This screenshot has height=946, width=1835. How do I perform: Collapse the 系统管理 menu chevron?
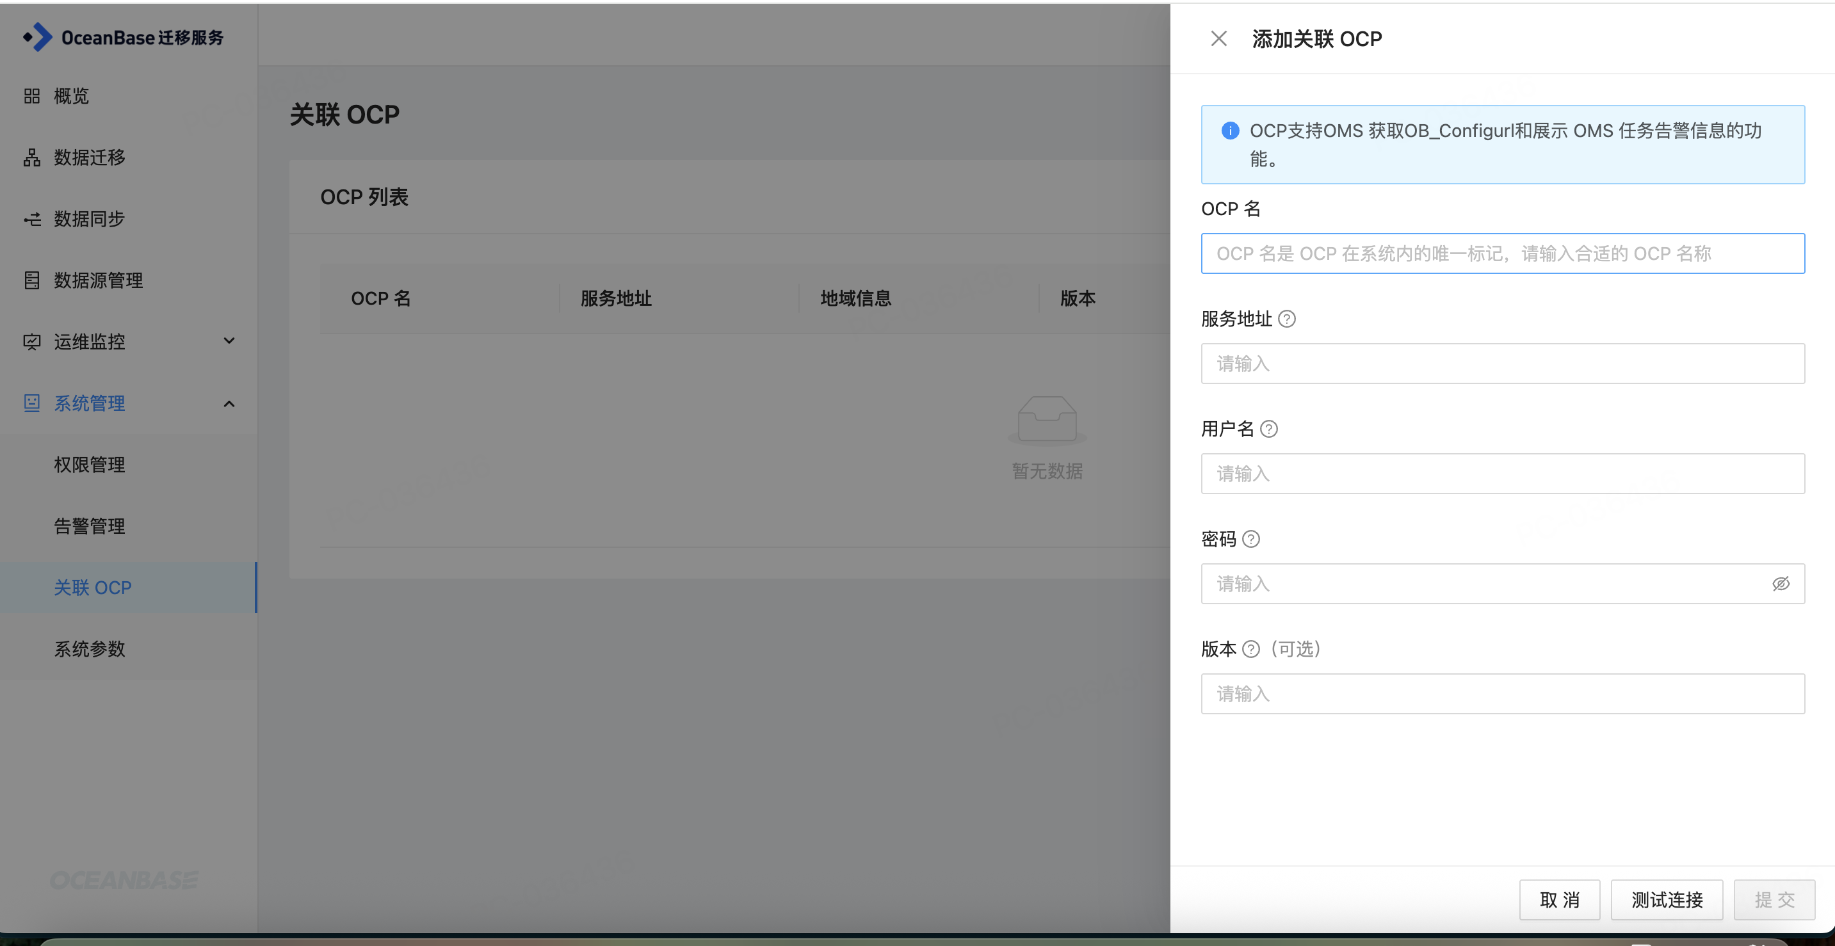pyautogui.click(x=229, y=403)
